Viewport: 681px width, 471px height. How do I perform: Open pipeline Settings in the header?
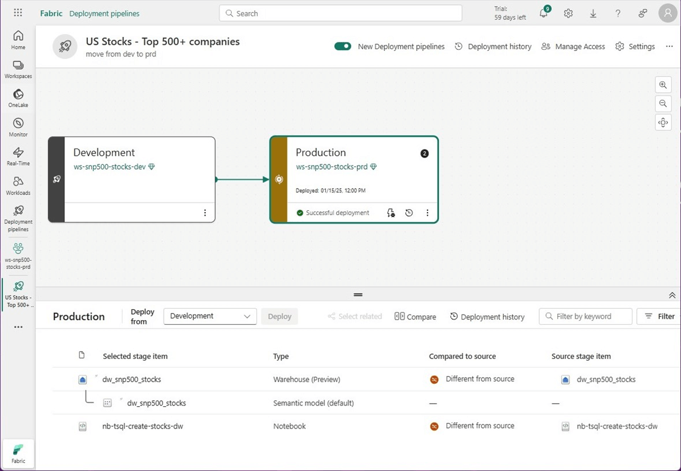(635, 47)
